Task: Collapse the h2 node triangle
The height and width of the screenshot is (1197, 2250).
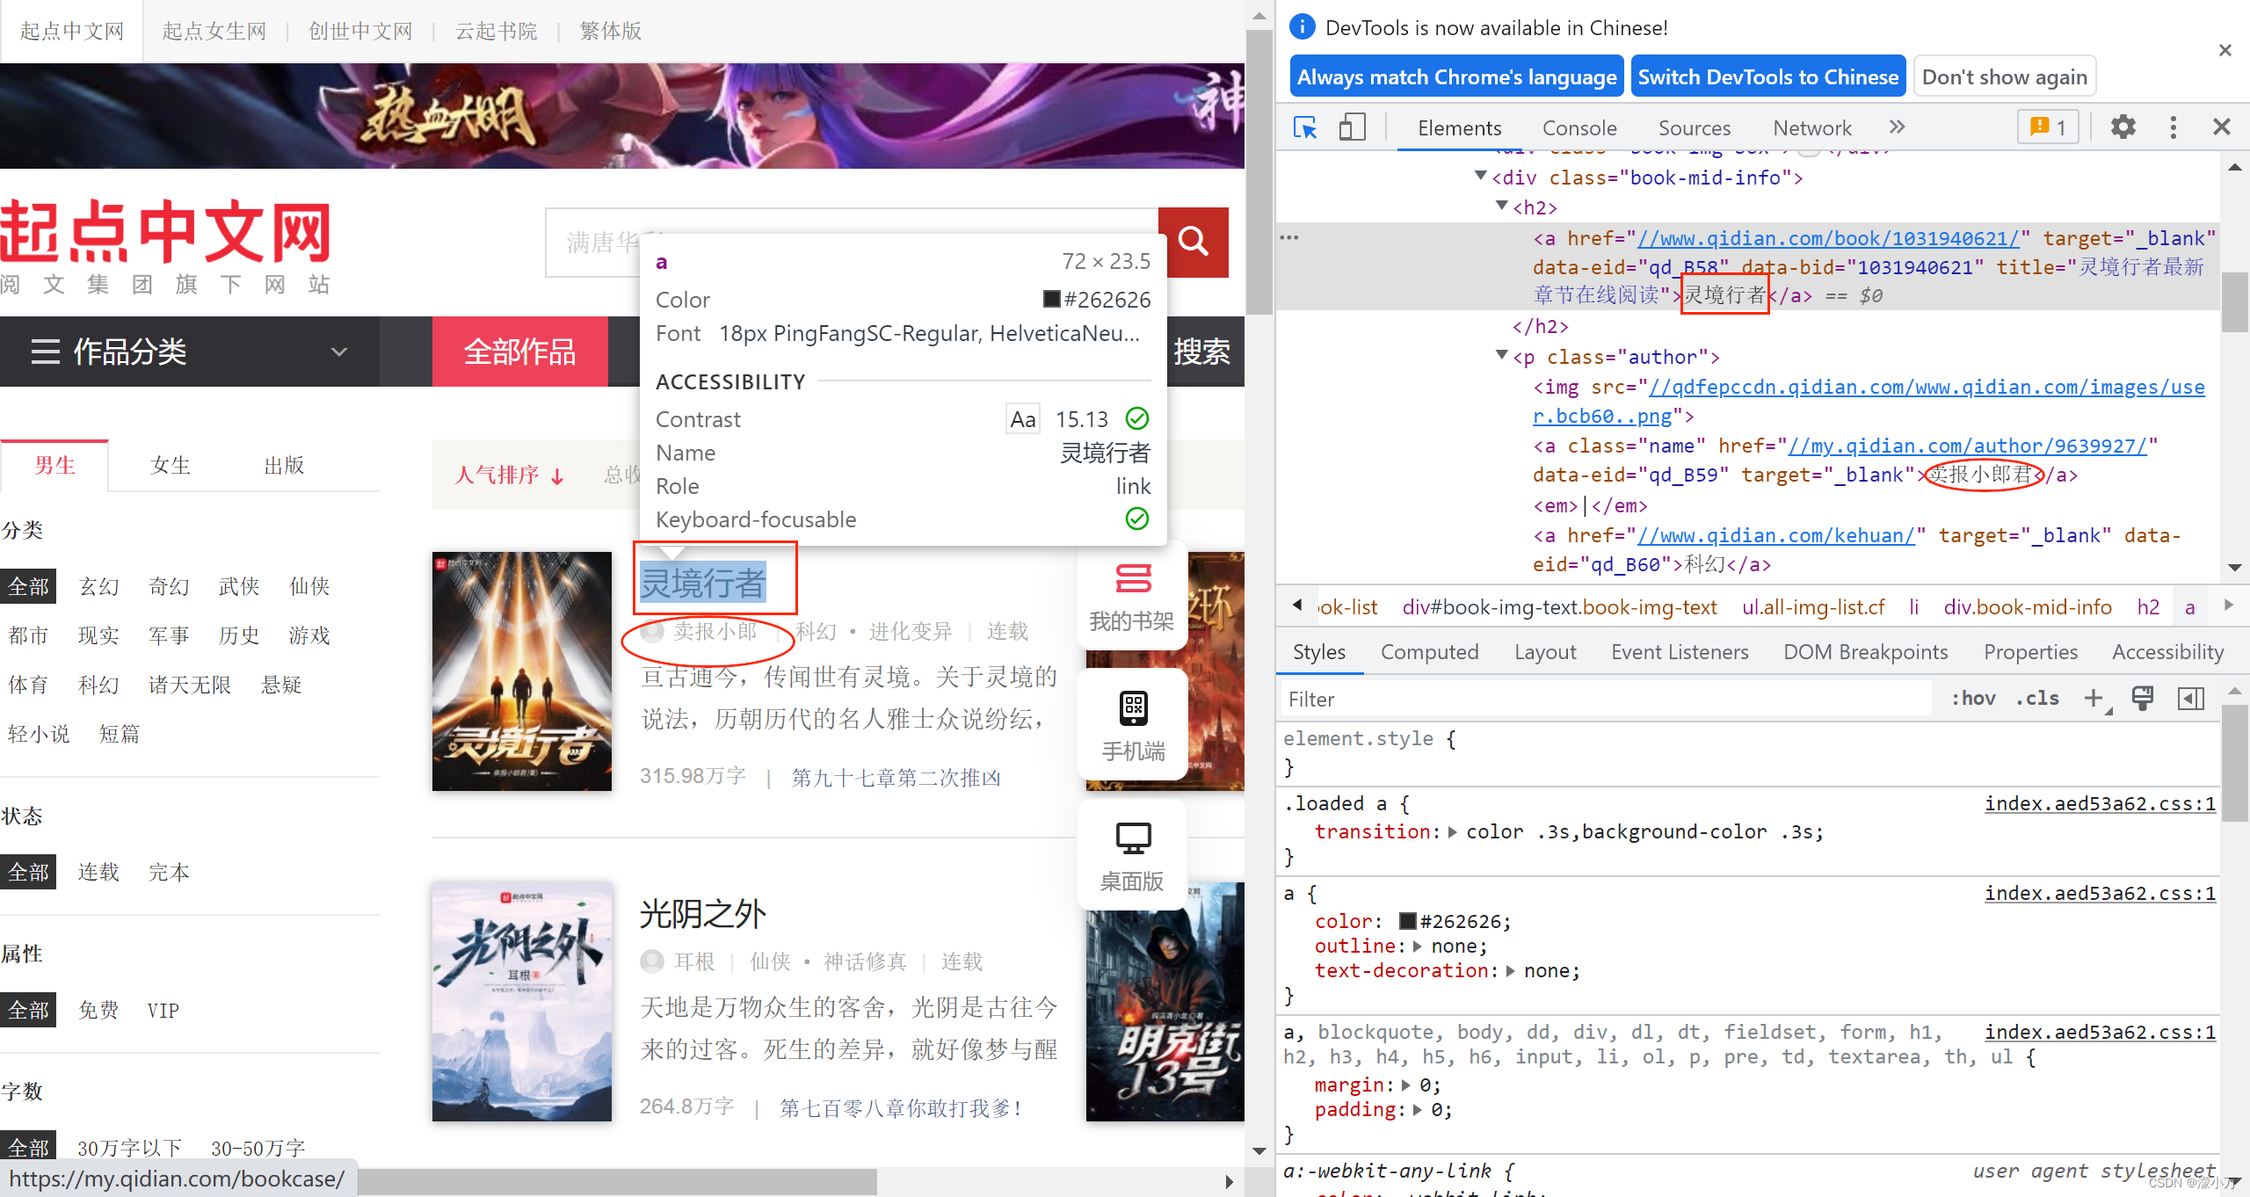Action: [1501, 207]
